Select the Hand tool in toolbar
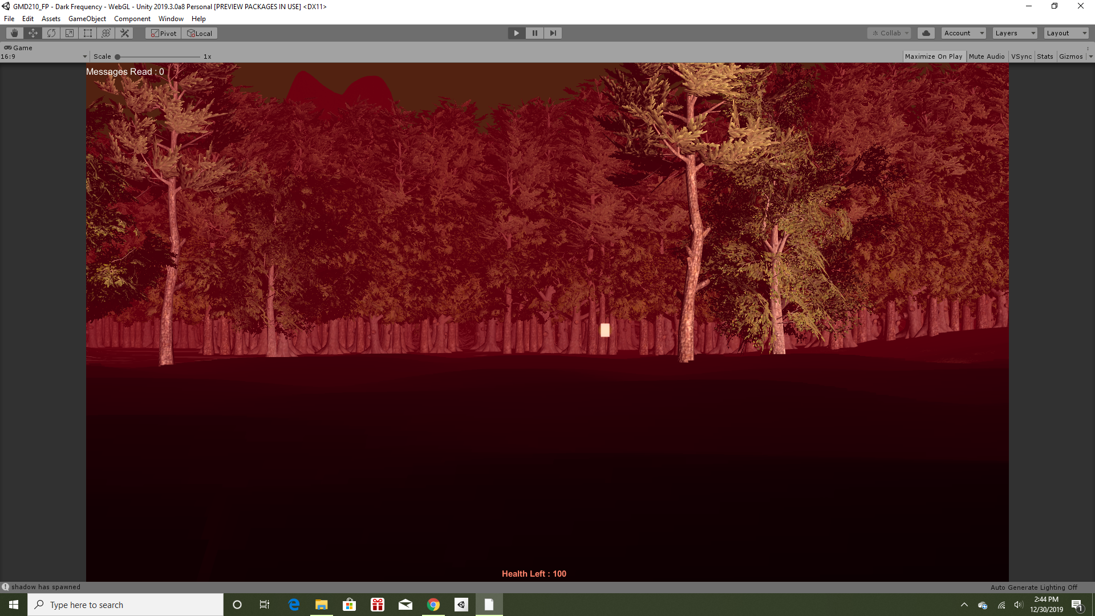 point(14,33)
